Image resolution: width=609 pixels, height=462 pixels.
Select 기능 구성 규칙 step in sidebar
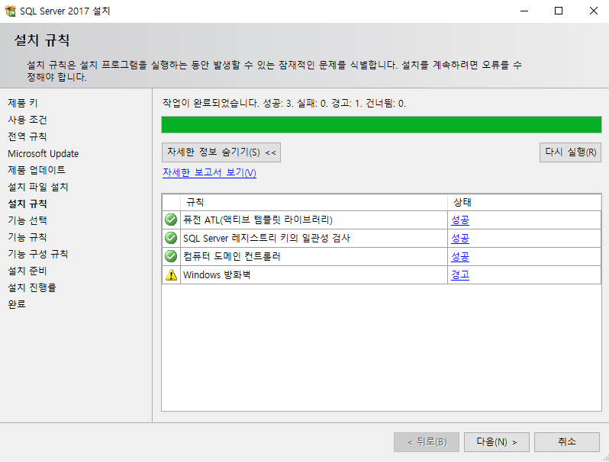click(38, 254)
